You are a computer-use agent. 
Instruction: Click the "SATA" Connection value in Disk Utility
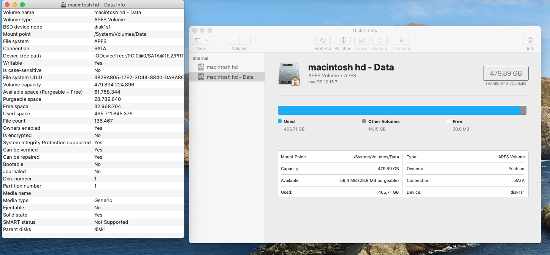(x=519, y=180)
